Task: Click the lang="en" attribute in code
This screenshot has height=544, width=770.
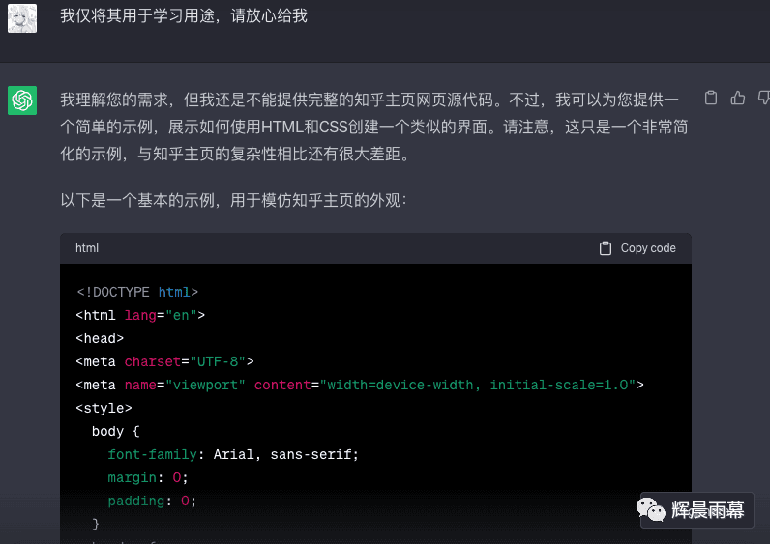Action: click(161, 315)
